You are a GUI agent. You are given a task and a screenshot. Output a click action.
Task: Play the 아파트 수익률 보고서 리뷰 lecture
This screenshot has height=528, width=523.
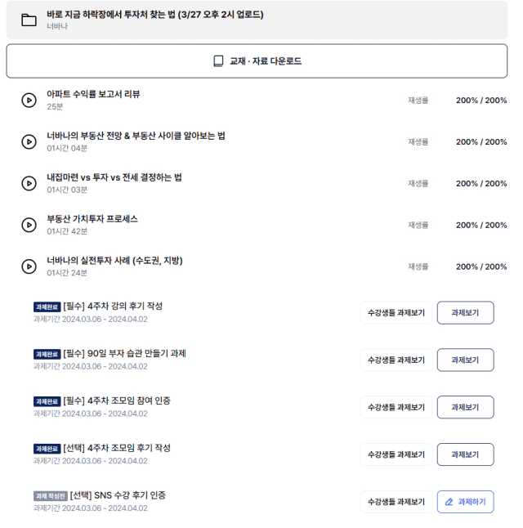[29, 101]
